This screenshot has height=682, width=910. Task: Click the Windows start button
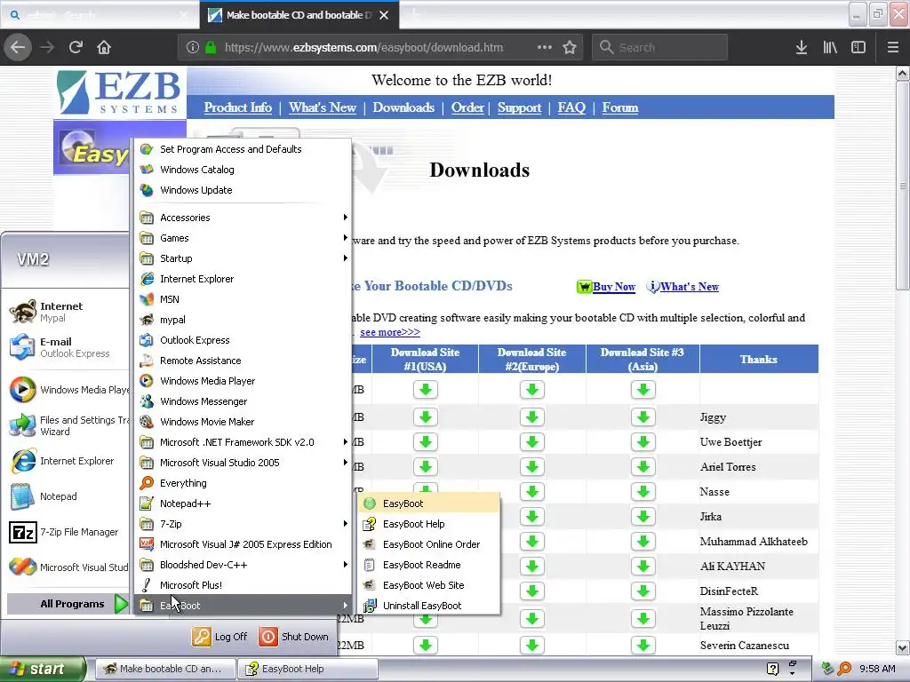(41, 669)
